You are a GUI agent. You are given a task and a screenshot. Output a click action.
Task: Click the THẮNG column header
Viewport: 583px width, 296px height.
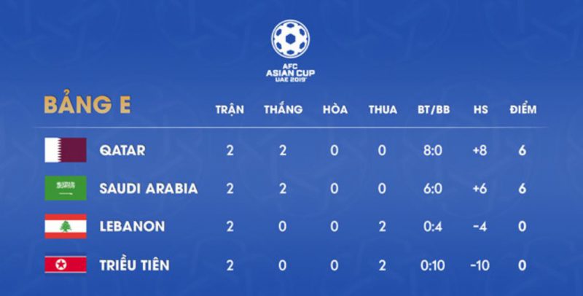tap(283, 109)
